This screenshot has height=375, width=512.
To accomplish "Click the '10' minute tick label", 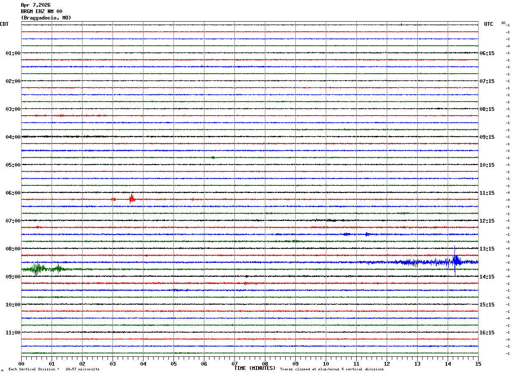I will [x=326, y=364].
